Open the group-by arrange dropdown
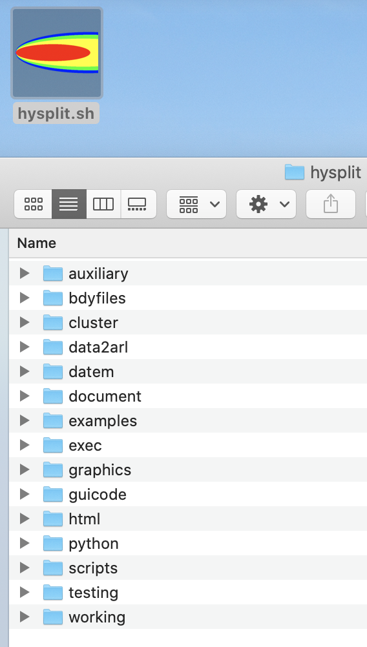 coord(196,204)
